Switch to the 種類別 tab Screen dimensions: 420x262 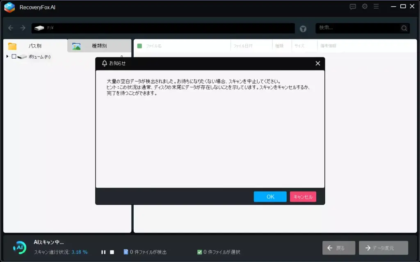point(99,46)
